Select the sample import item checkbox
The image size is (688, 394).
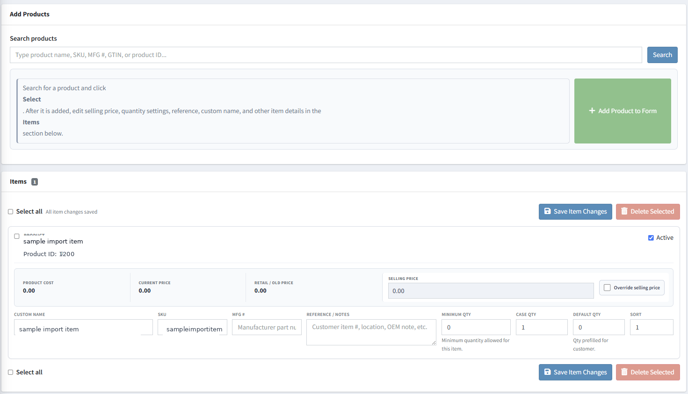coord(17,236)
